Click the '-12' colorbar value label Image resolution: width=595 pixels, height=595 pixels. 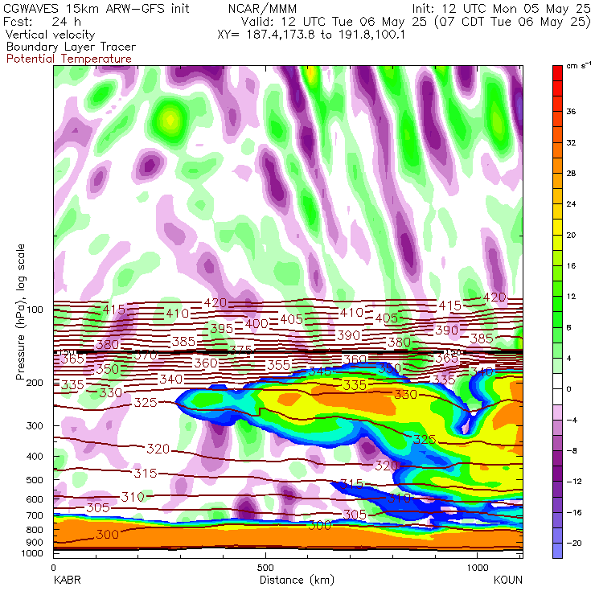coord(574,482)
